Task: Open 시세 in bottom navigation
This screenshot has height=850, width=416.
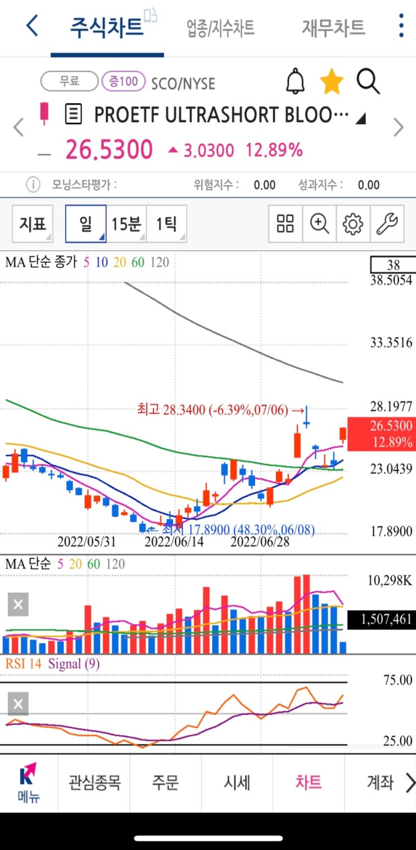Action: click(237, 782)
